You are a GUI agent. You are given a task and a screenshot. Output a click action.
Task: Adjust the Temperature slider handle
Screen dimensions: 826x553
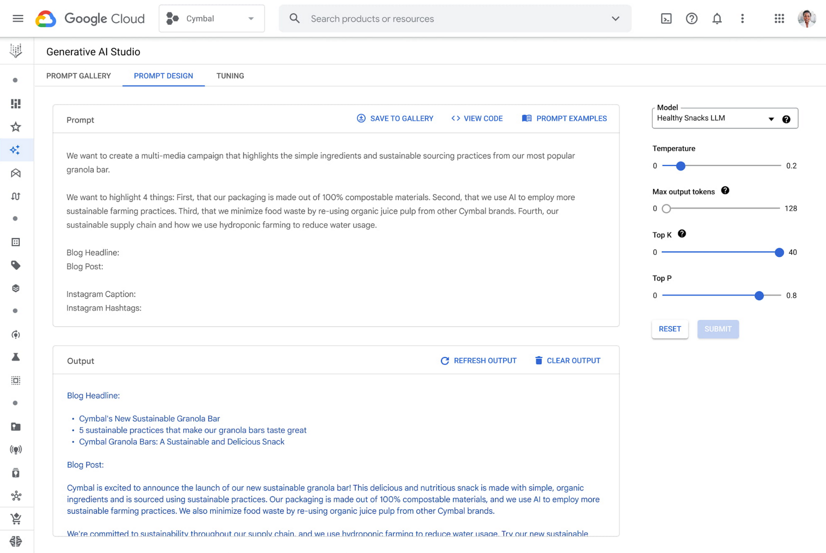(x=681, y=166)
